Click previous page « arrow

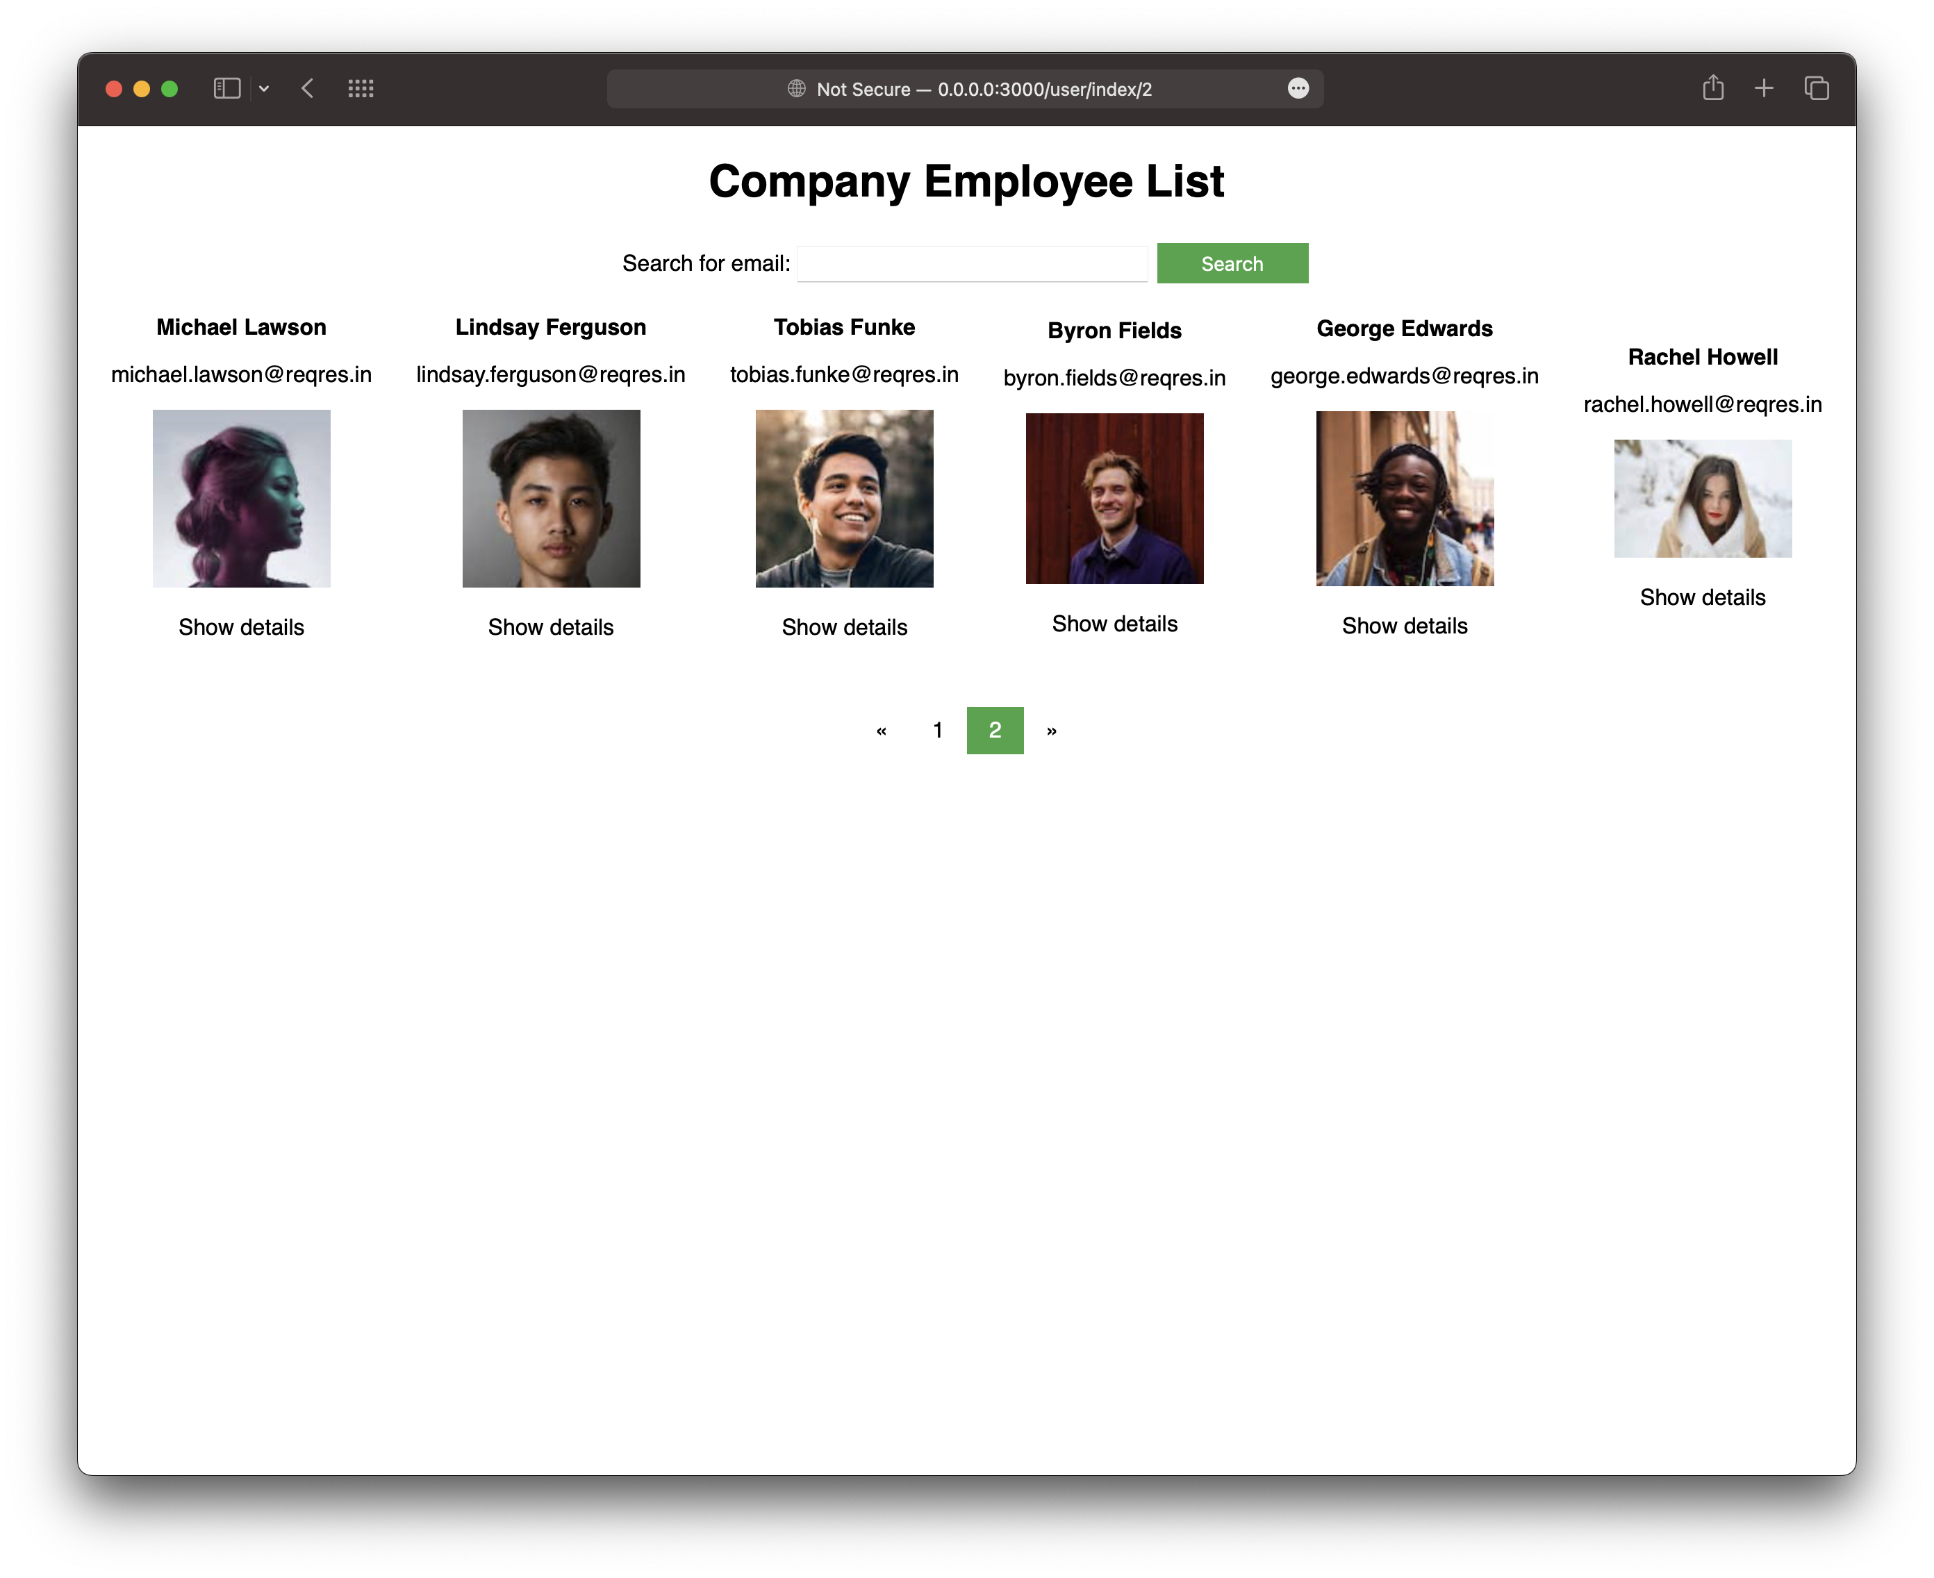click(881, 730)
